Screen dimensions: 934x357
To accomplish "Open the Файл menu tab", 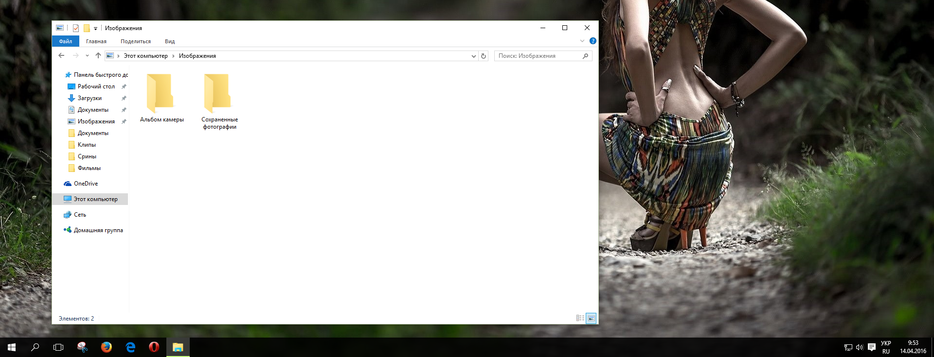I will [65, 41].
